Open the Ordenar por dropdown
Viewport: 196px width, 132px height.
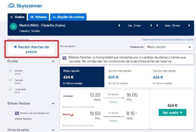coord(169,47)
